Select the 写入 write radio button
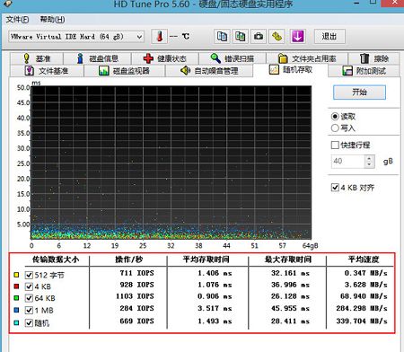The height and width of the screenshot is (352, 404). coord(335,128)
